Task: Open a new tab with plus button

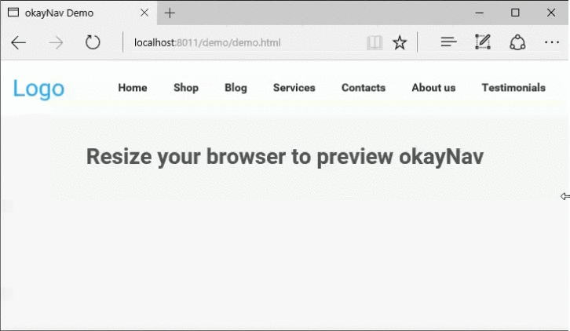Action: (x=170, y=13)
